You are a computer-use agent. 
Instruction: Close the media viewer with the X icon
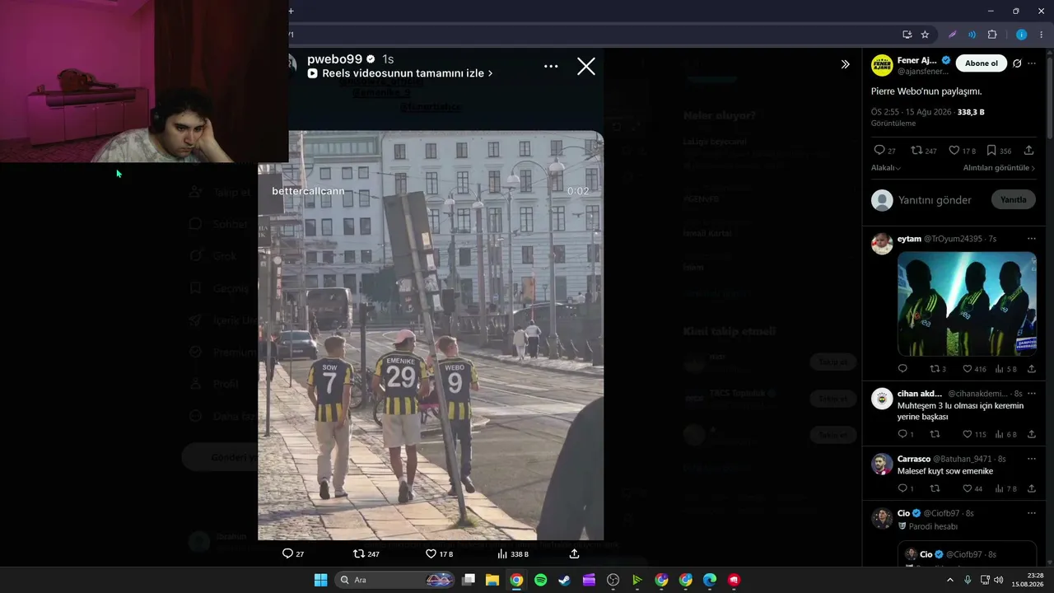pyautogui.click(x=585, y=67)
